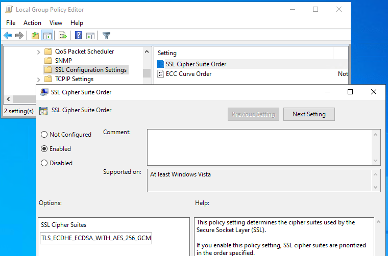This screenshot has height=256, width=388.
Task: Click the SSL Cipher Suites input field
Action: [x=96, y=238]
